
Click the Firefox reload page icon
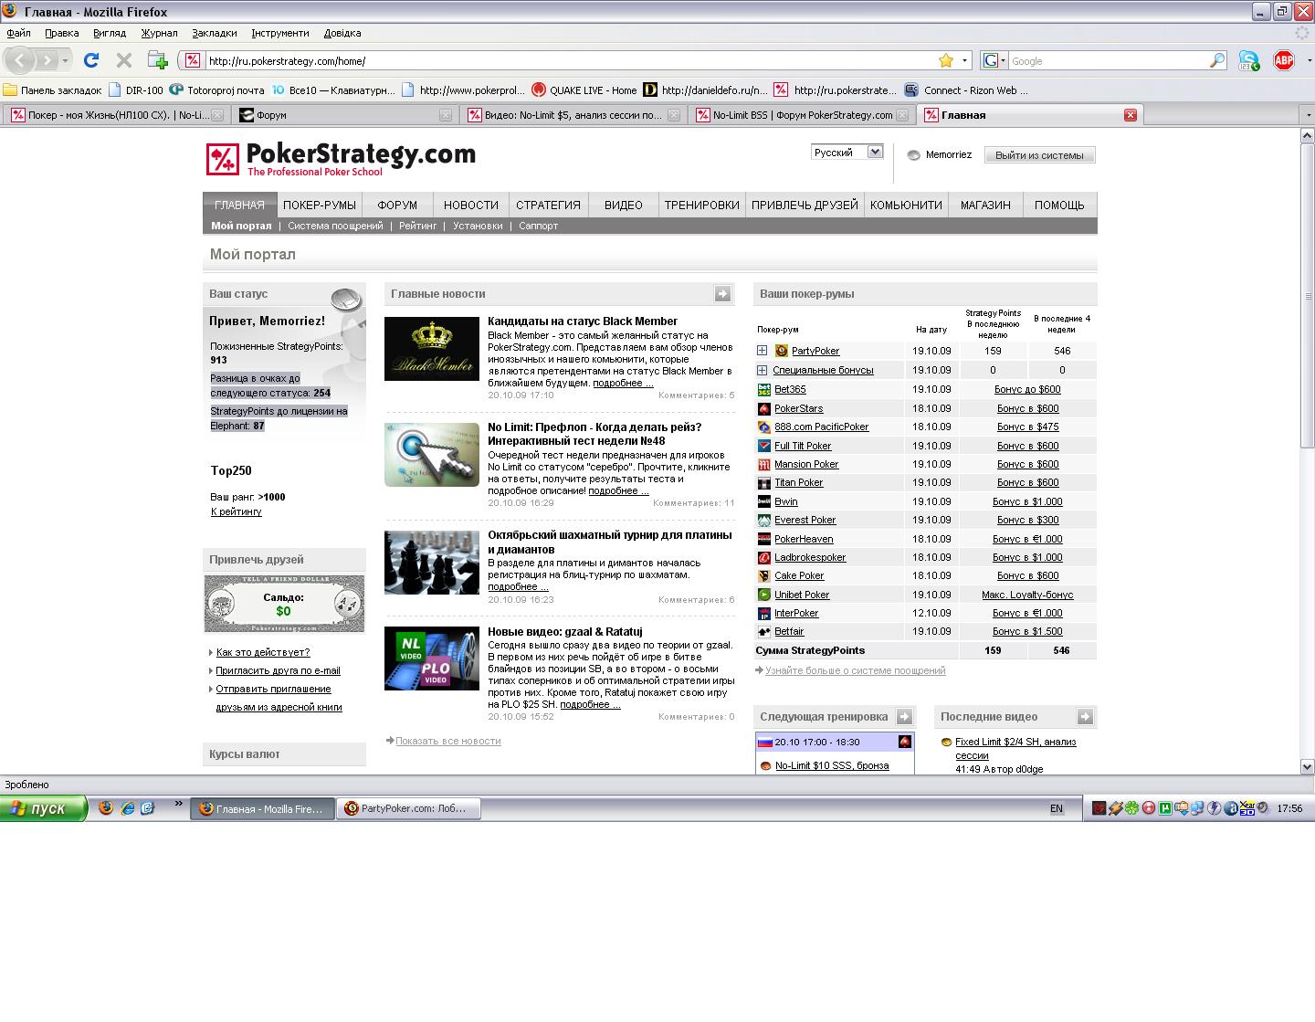[x=91, y=60]
